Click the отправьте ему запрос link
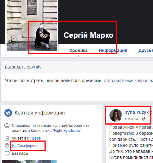The height and width of the screenshot is (163, 153). [128, 81]
